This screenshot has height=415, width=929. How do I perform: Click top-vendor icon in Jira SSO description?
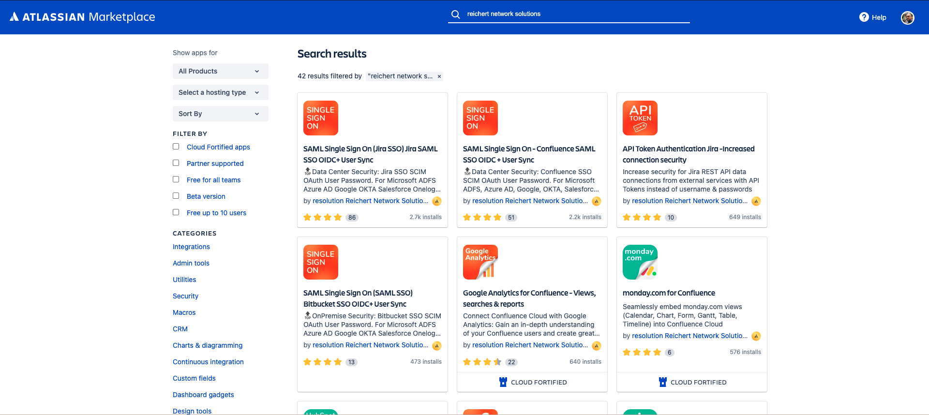pos(307,171)
